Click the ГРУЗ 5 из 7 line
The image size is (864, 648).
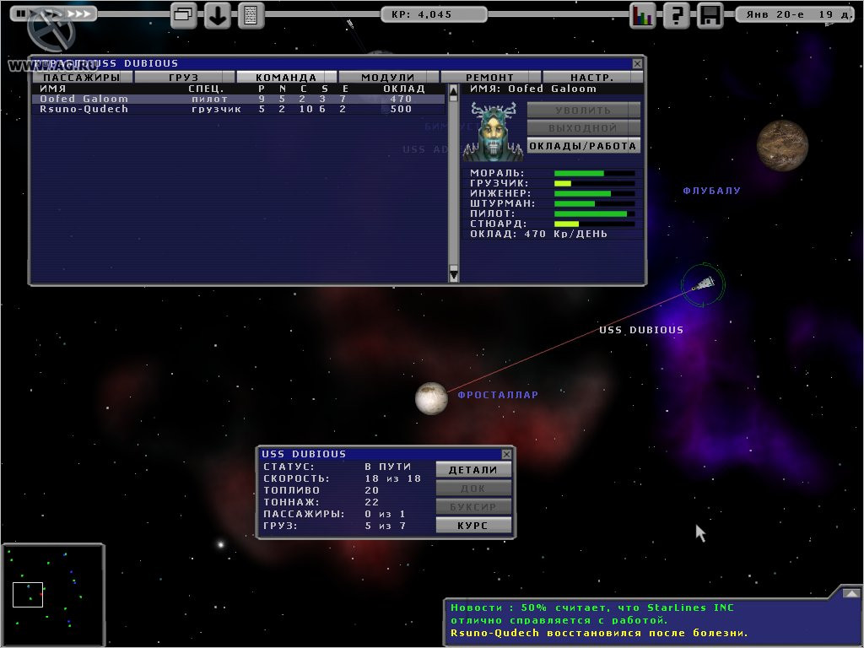point(335,526)
